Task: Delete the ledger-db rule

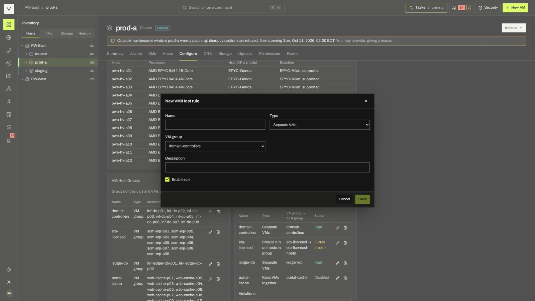Action: [x=345, y=263]
